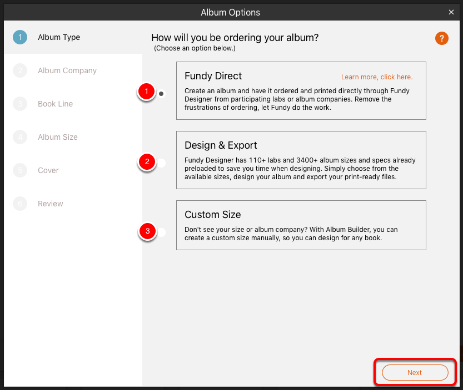This screenshot has height=390, width=463.
Task: Choose the Custom Size option card
Action: (x=301, y=225)
